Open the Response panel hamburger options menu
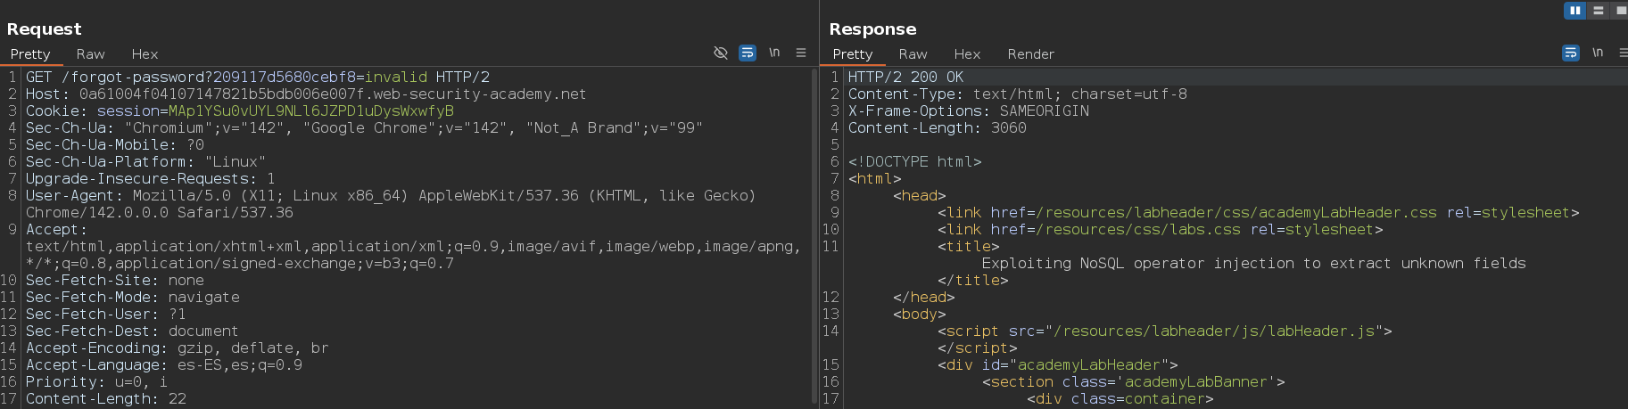Viewport: 1628px width, 409px height. [1623, 53]
